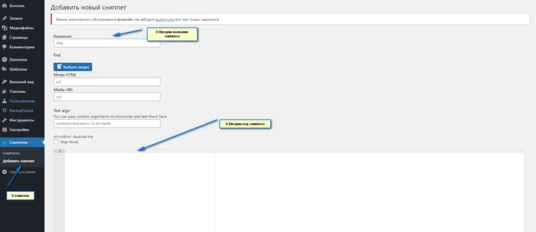Open the Сниппеты list submenu link
The height and width of the screenshot is (232, 536).
tap(12, 153)
